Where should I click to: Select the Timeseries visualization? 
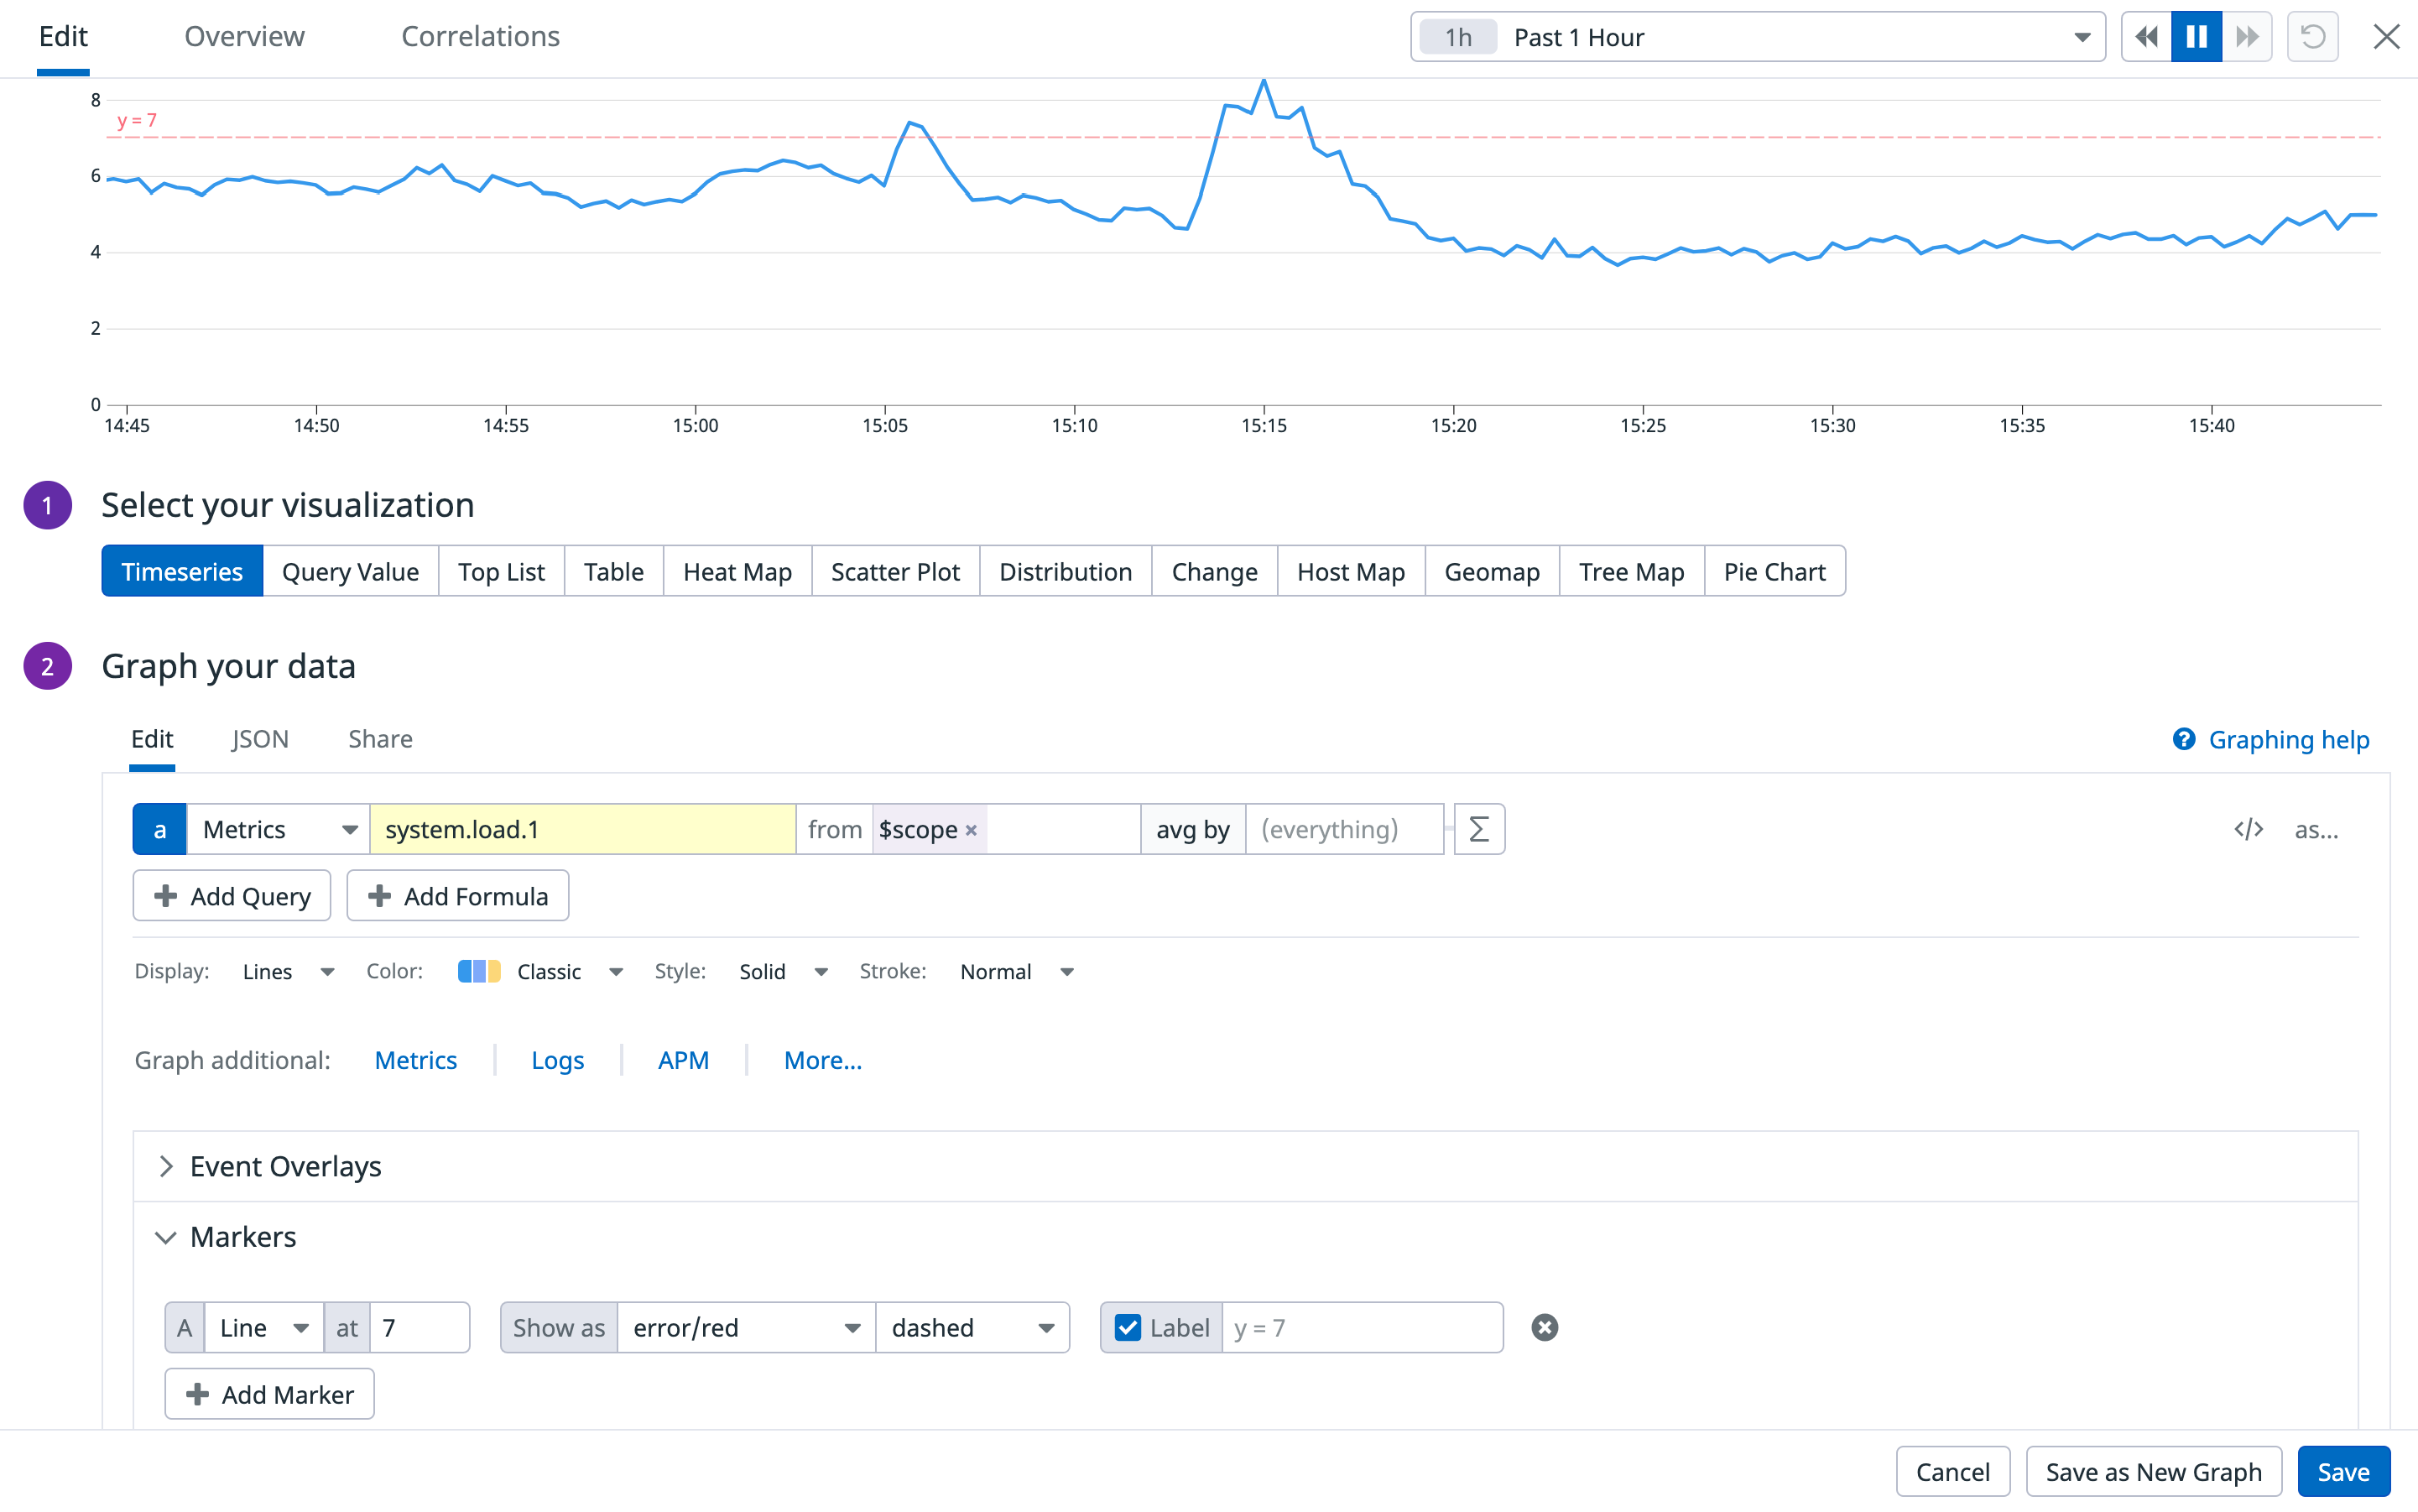pyautogui.click(x=182, y=571)
